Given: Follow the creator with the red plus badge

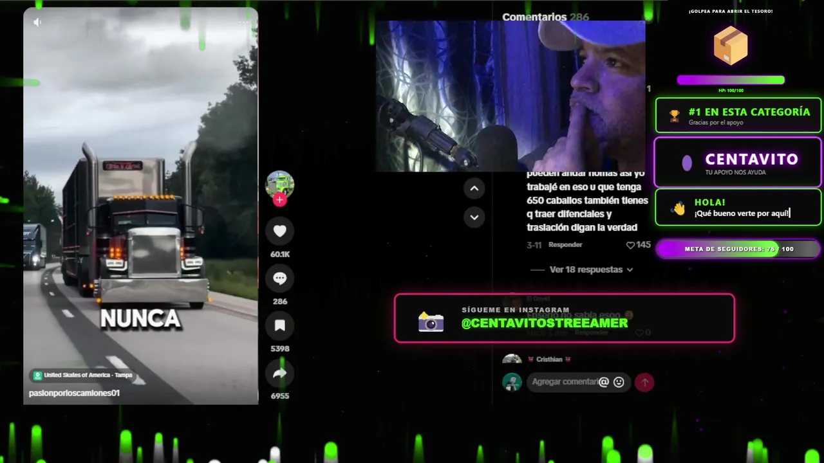Looking at the screenshot, I should point(280,200).
